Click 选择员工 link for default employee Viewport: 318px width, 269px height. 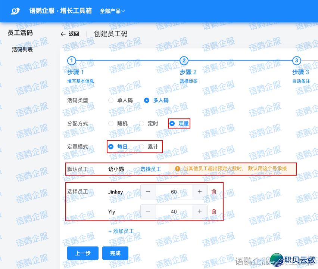(x=151, y=169)
